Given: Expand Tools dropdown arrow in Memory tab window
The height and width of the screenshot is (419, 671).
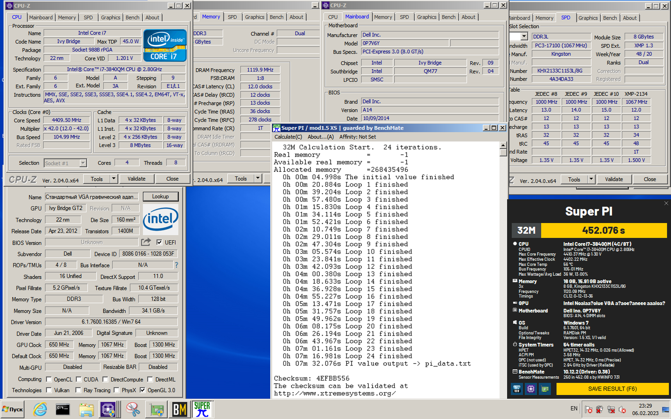Looking at the screenshot, I should [258, 178].
